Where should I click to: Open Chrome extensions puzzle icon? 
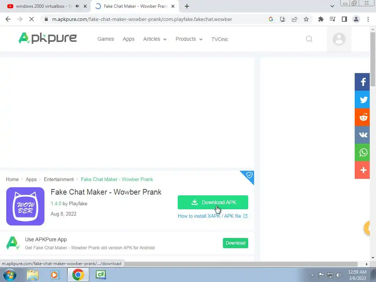pos(321,19)
